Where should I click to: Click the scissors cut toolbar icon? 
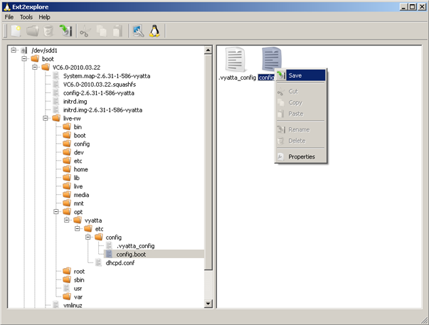click(x=85, y=30)
